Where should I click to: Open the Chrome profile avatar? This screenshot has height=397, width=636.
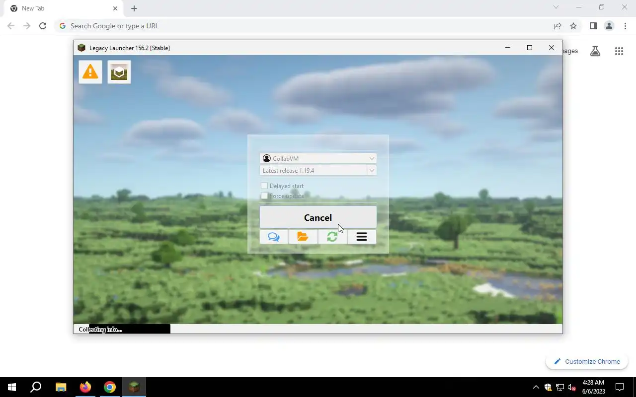[609, 26]
